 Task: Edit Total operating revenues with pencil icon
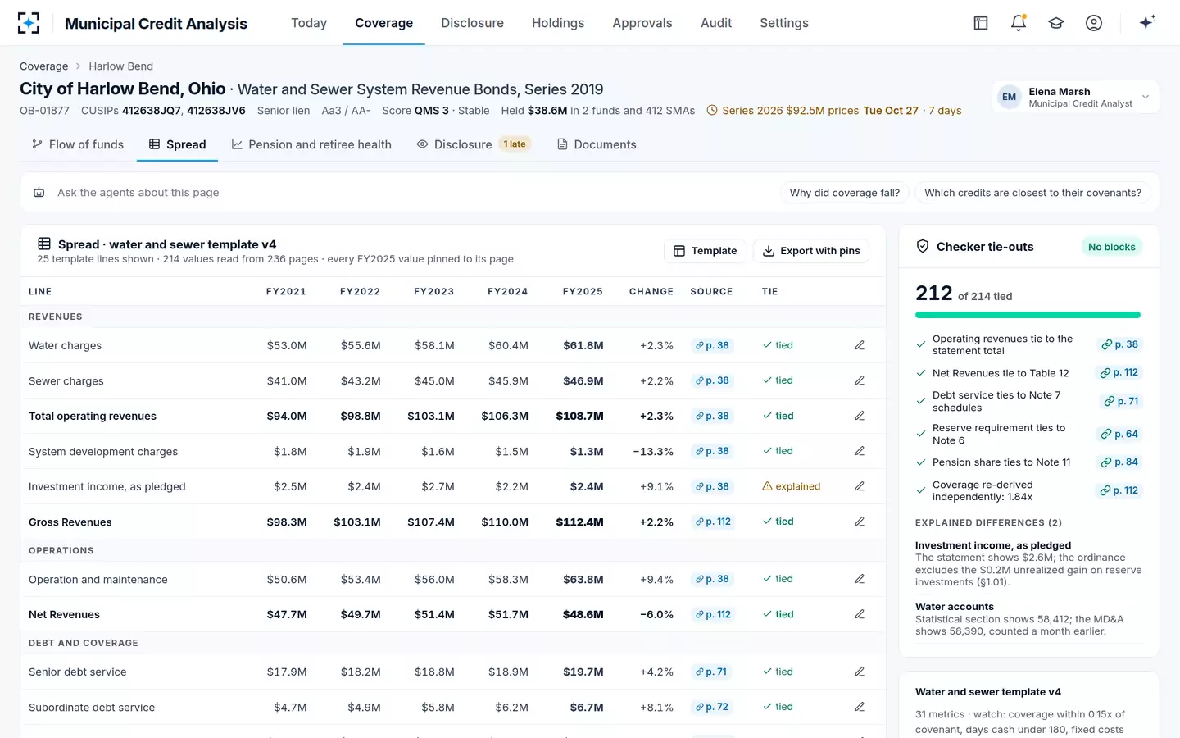[860, 416]
